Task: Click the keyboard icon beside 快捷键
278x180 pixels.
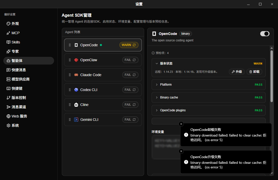Action: point(8,88)
